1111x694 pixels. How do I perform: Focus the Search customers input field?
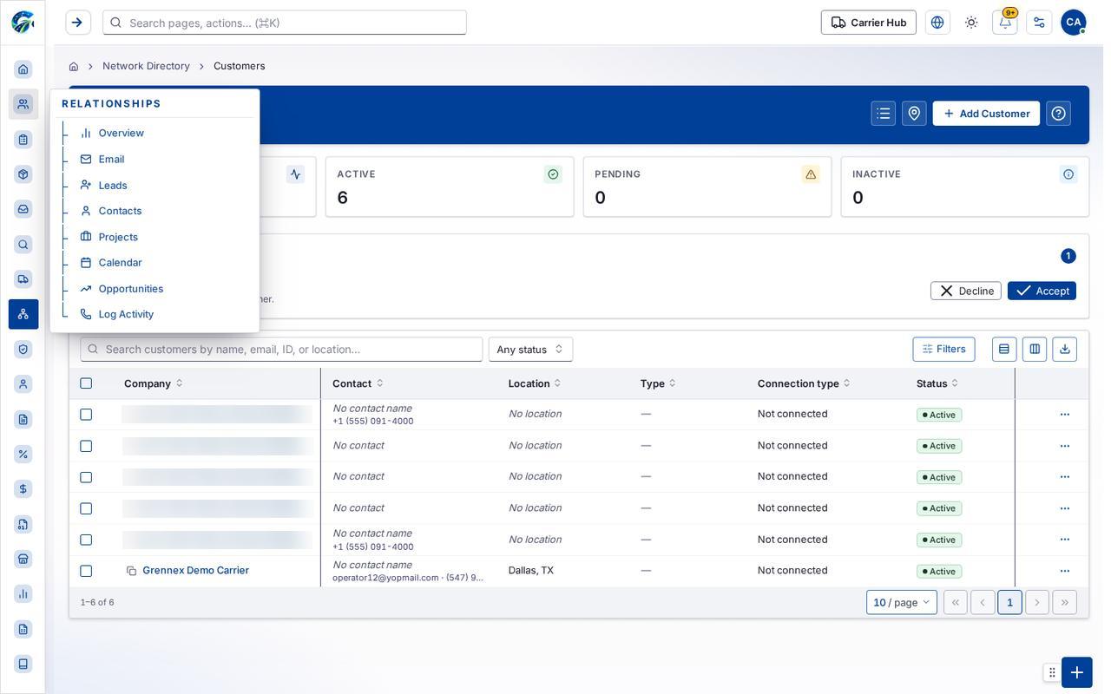[281, 350]
